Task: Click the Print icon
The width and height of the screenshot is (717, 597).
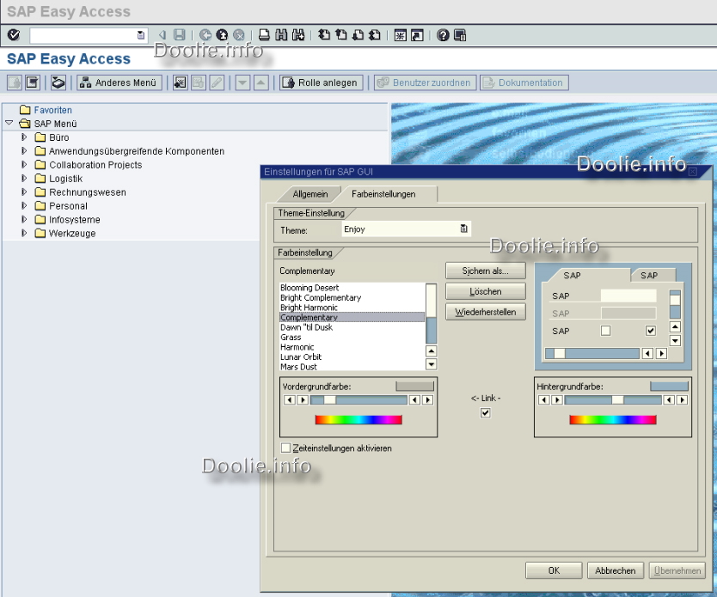Action: (264, 34)
